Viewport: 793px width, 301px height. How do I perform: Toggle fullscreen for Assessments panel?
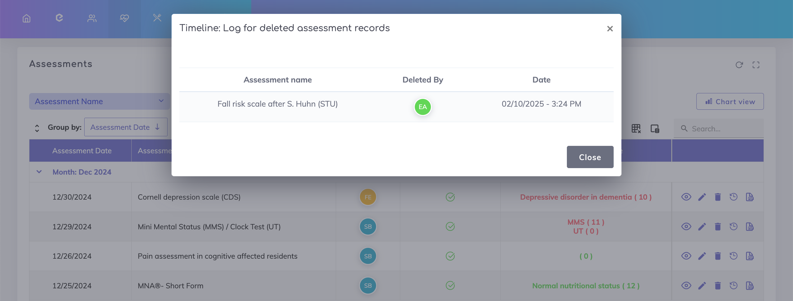[x=756, y=65]
